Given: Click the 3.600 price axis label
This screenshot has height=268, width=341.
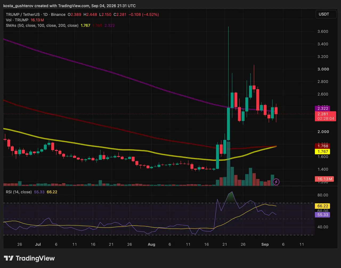Looking at the screenshot, I should pos(323,31).
